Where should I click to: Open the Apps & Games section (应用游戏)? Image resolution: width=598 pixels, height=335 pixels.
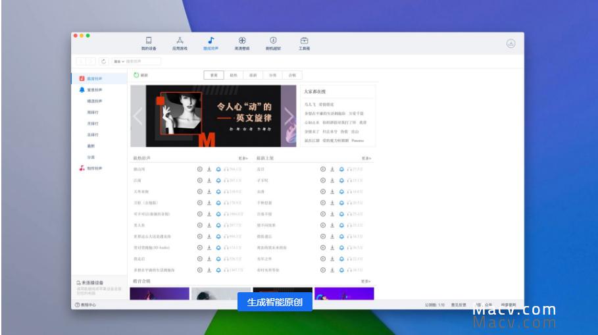click(180, 43)
